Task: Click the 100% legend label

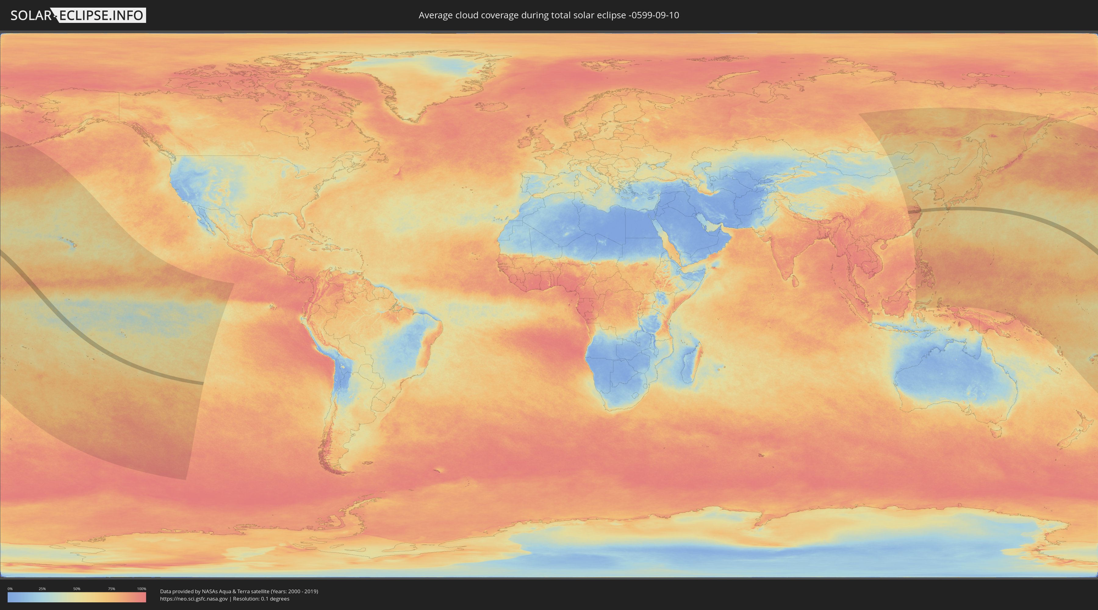Action: click(142, 589)
